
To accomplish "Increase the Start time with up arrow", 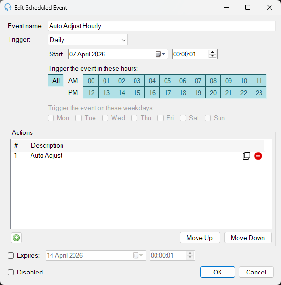I will coord(212,52).
